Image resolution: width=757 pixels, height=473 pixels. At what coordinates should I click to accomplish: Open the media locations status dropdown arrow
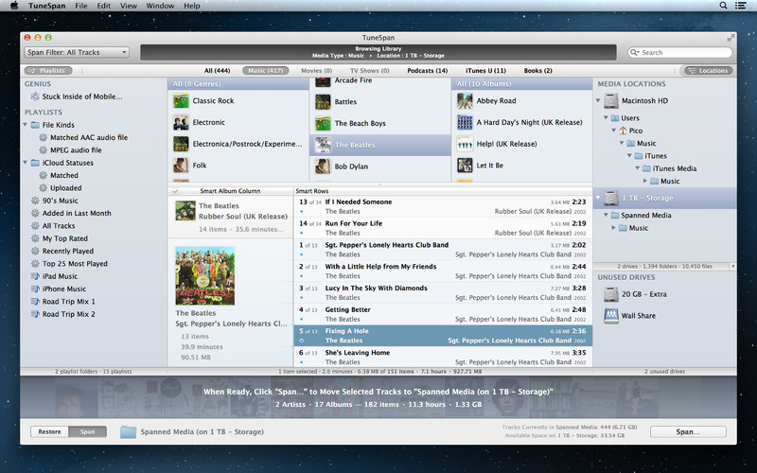click(732, 267)
